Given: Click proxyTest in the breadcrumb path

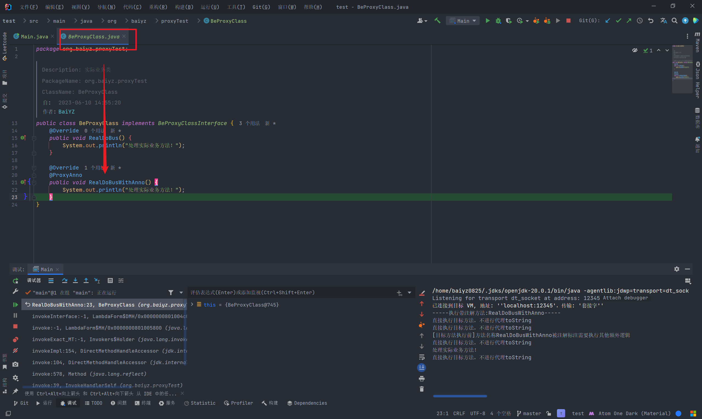Looking at the screenshot, I should (174, 21).
